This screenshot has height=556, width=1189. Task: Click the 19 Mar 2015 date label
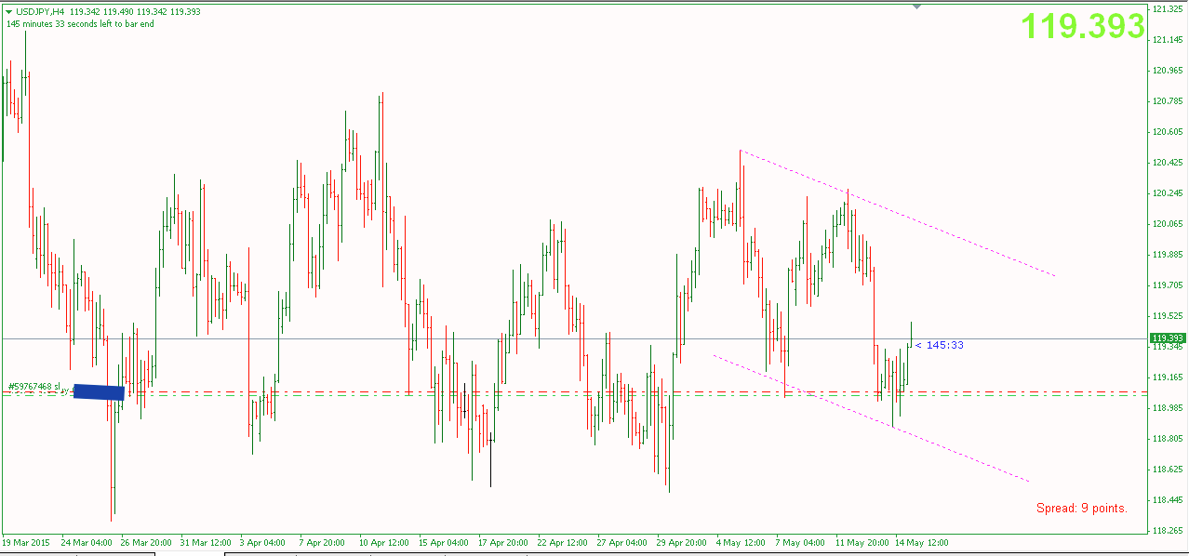(27, 542)
